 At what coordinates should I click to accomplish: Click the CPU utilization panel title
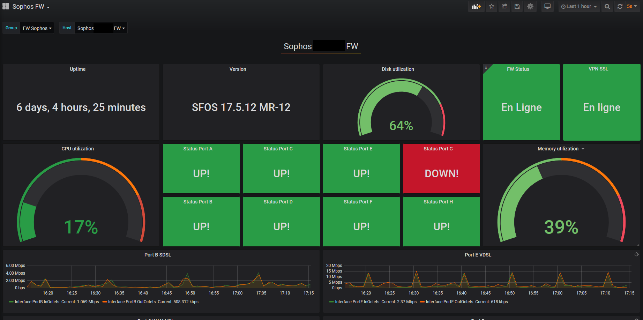[x=77, y=149]
